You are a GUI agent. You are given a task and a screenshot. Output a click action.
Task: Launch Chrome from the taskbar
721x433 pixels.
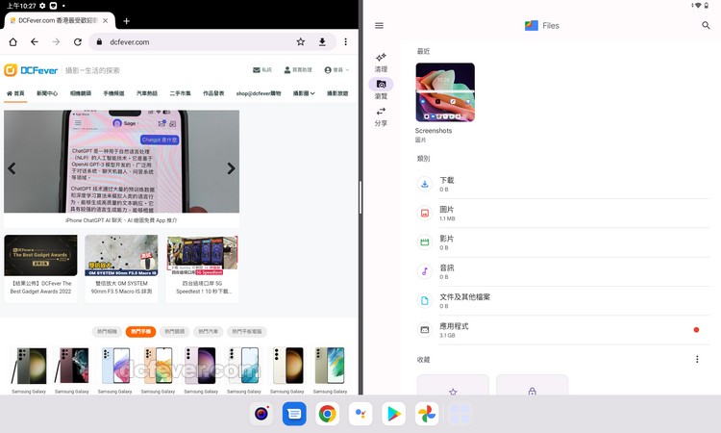tap(328, 414)
